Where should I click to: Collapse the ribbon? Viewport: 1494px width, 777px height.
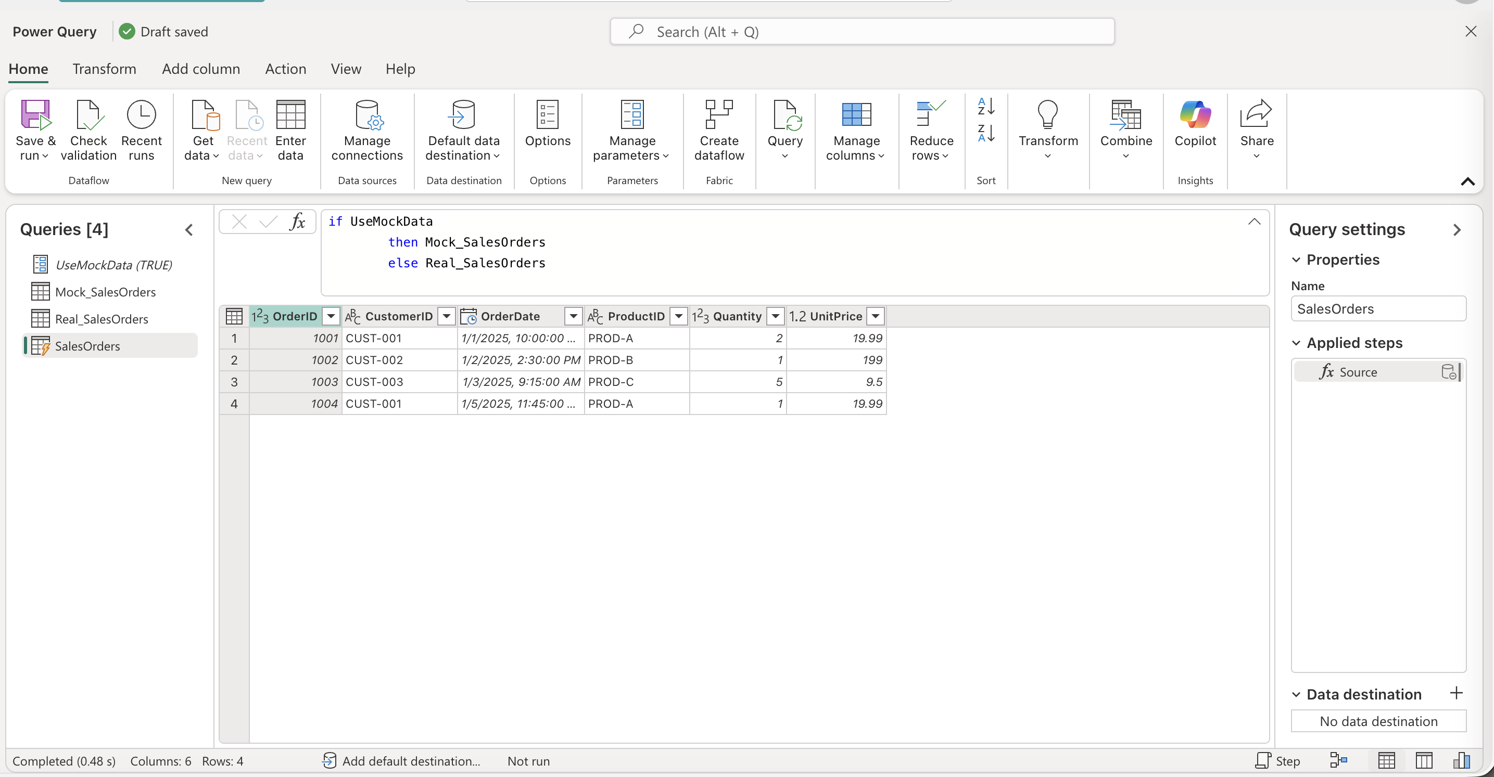(1467, 182)
